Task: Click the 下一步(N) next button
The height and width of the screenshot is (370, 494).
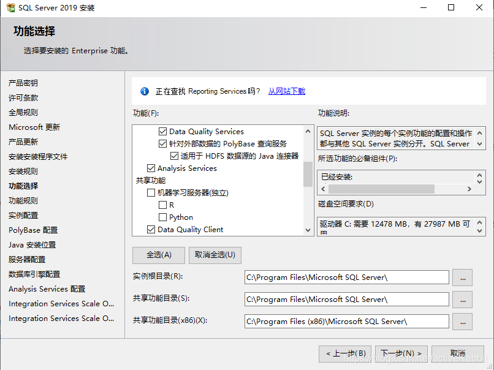Action: tap(401, 353)
